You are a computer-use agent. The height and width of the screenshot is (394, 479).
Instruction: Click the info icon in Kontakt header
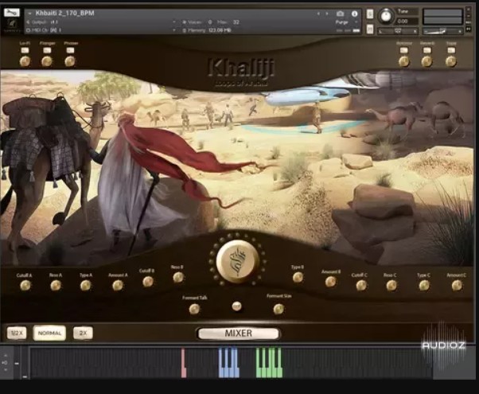(355, 14)
